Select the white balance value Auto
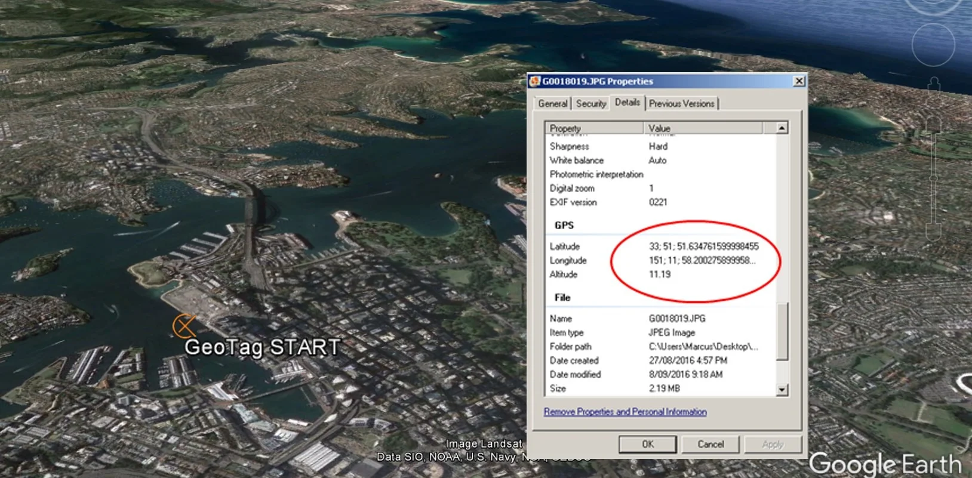The width and height of the screenshot is (972, 478). (x=657, y=161)
